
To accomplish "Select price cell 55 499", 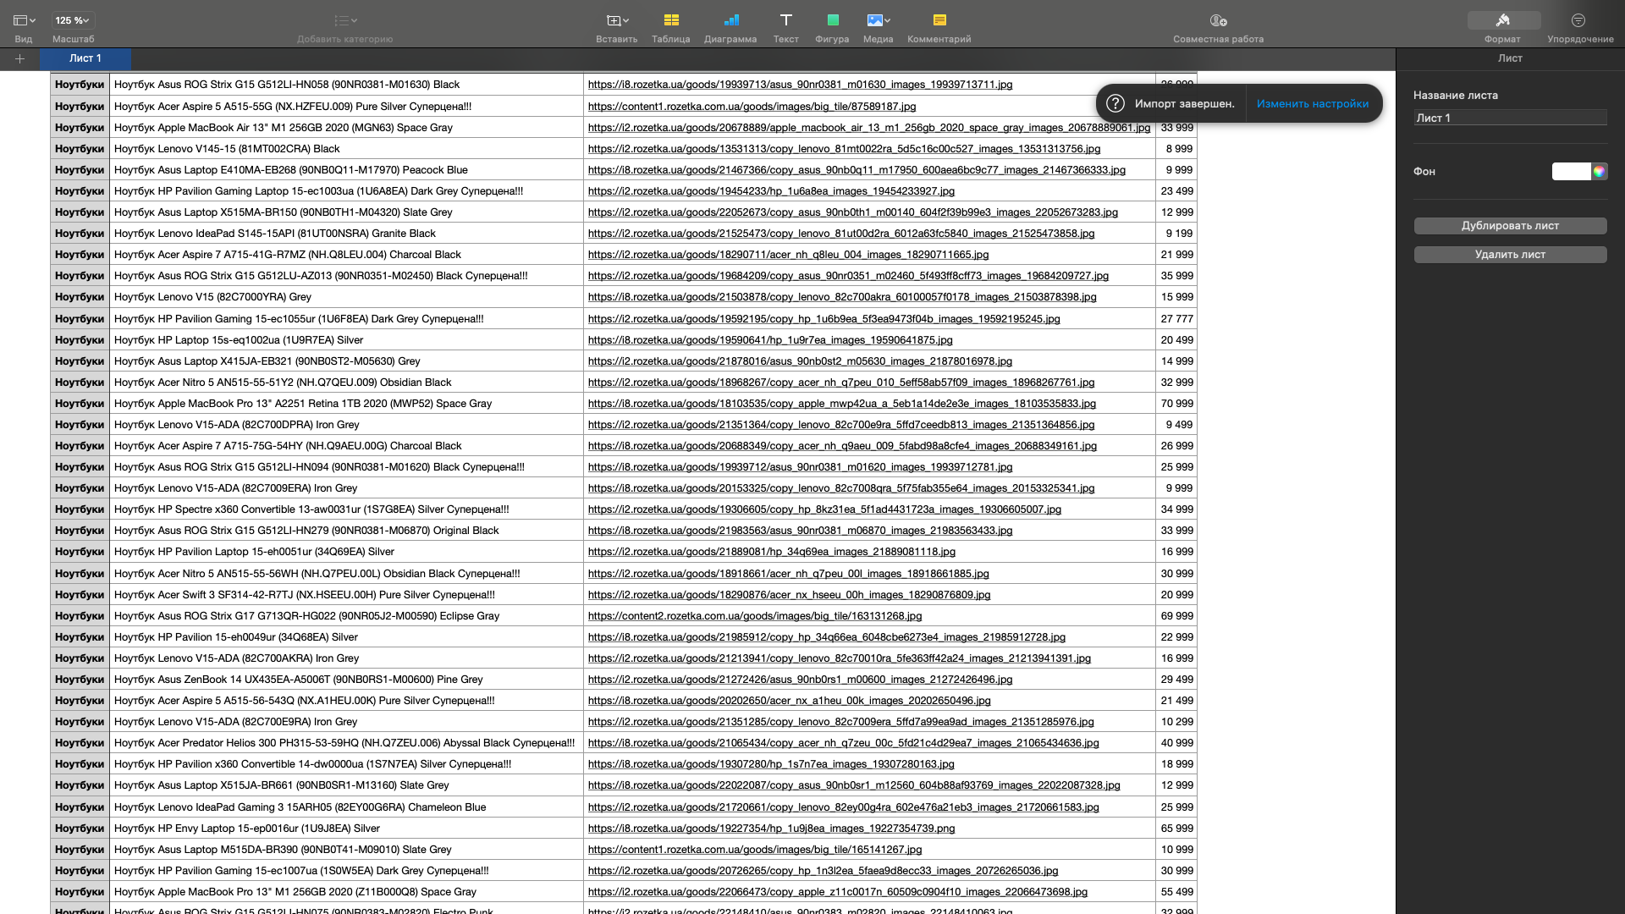I will pos(1176,892).
